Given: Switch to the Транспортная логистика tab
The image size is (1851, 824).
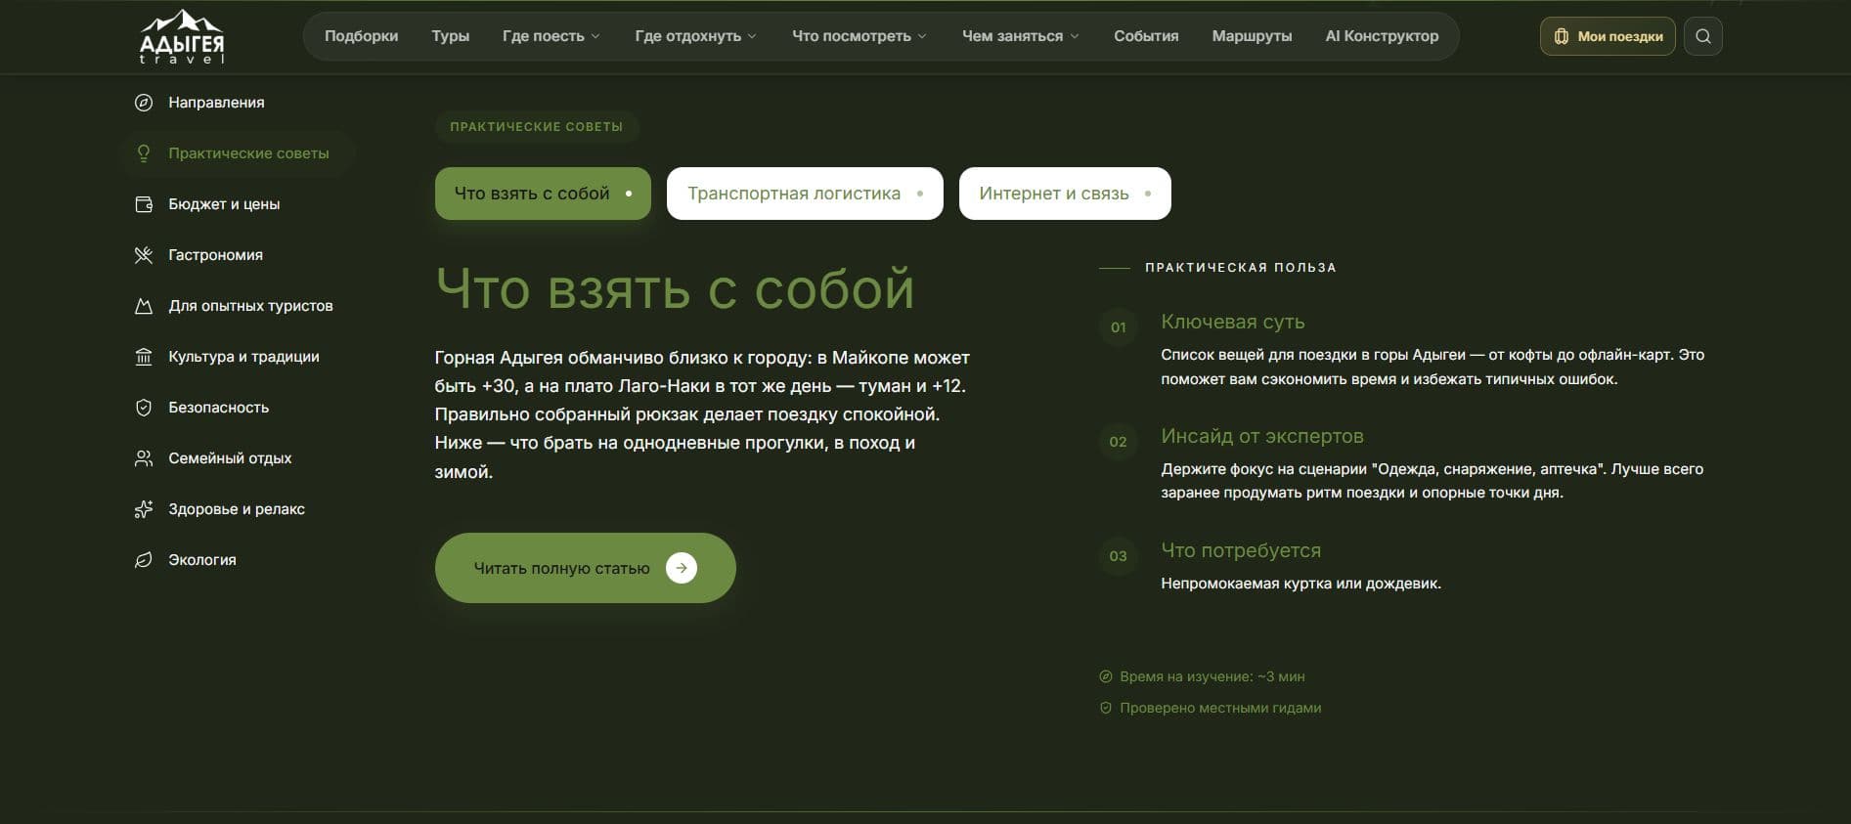Looking at the screenshot, I should pyautogui.click(x=805, y=194).
